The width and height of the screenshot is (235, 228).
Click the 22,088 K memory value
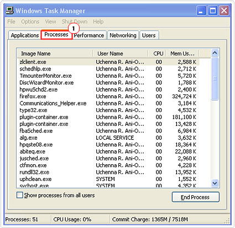(186, 151)
